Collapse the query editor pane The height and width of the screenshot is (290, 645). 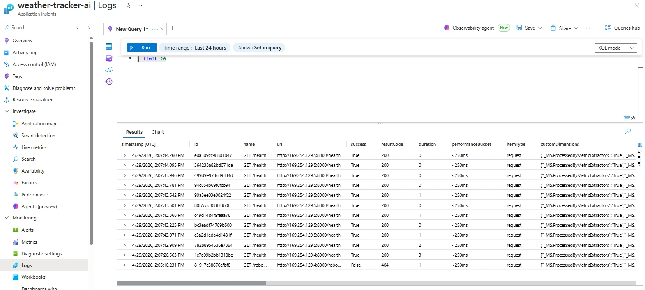(633, 118)
